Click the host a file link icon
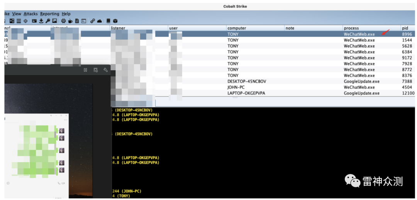The image size is (417, 200). 93,21
